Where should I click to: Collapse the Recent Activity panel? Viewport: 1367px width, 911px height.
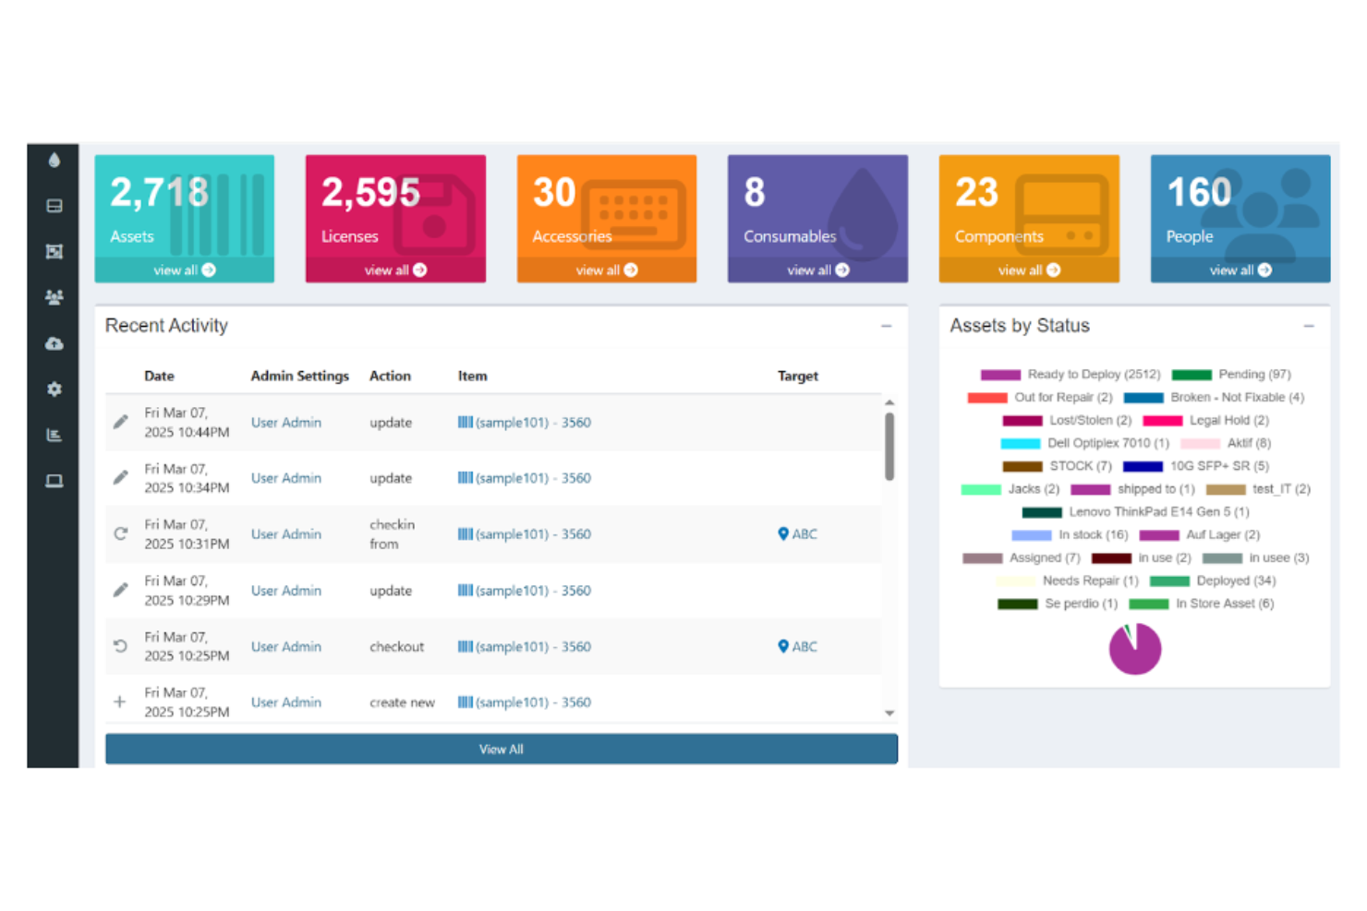886,326
